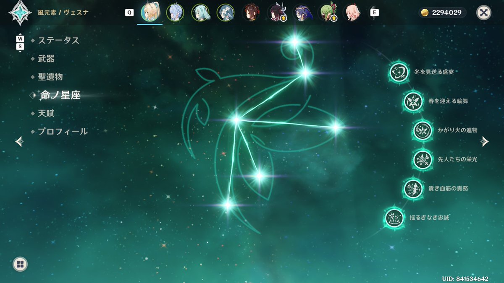This screenshot has width=504, height=283.
Task: Open the 武器 menu
Action: click(46, 59)
